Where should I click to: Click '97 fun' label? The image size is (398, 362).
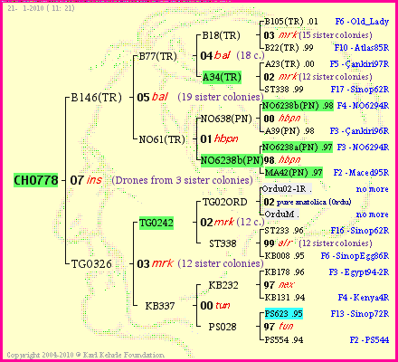coord(279,327)
